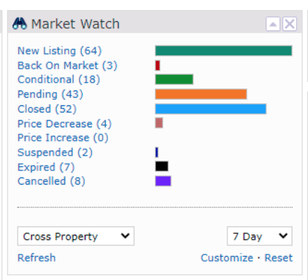
Task: View the Conditional (18) listings
Action: (59, 79)
